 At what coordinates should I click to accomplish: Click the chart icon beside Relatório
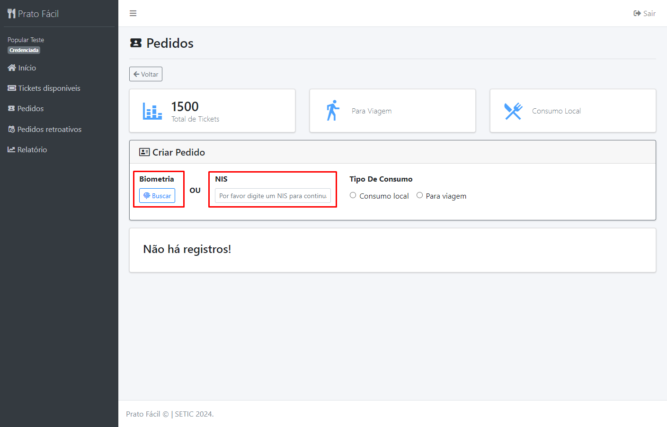pyautogui.click(x=11, y=149)
